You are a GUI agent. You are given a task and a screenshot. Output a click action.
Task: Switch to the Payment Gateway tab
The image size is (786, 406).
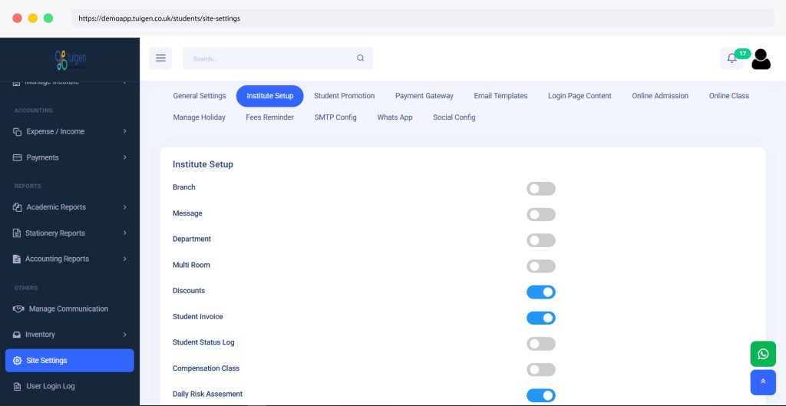coord(424,96)
